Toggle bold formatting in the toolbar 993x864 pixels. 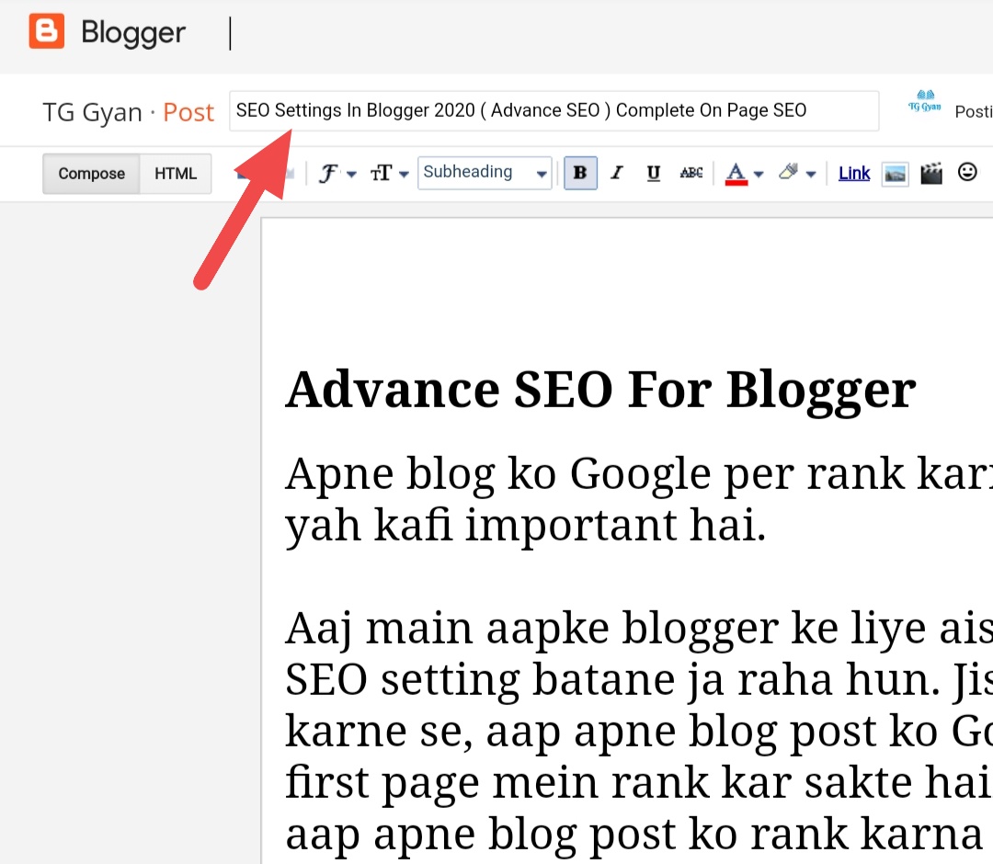580,173
